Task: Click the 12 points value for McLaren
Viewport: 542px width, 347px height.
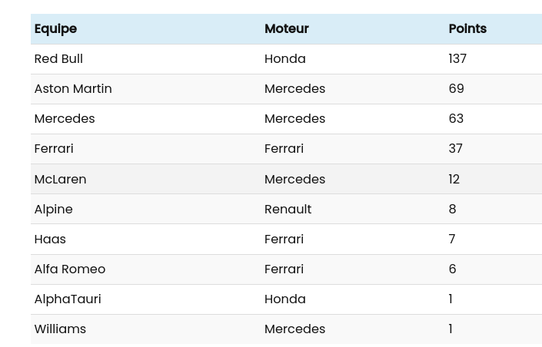Action: click(x=454, y=179)
